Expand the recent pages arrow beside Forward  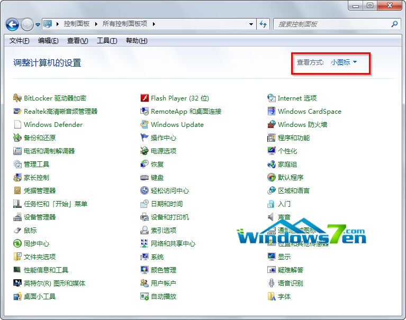click(x=38, y=24)
